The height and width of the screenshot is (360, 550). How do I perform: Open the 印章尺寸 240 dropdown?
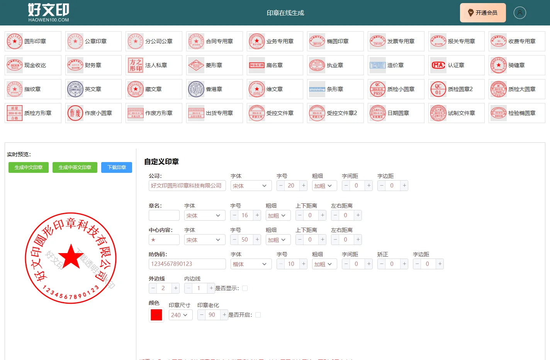point(181,315)
